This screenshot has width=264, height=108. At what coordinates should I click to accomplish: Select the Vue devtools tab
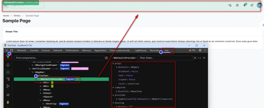pyautogui.click(x=167, y=50)
